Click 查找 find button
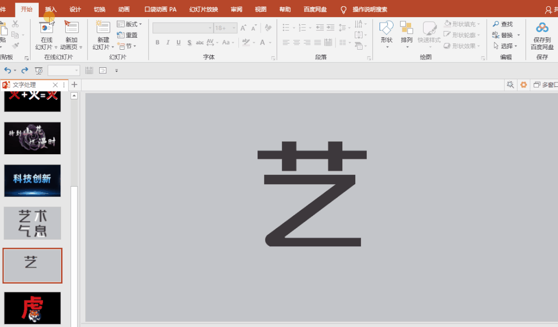 tap(503, 24)
